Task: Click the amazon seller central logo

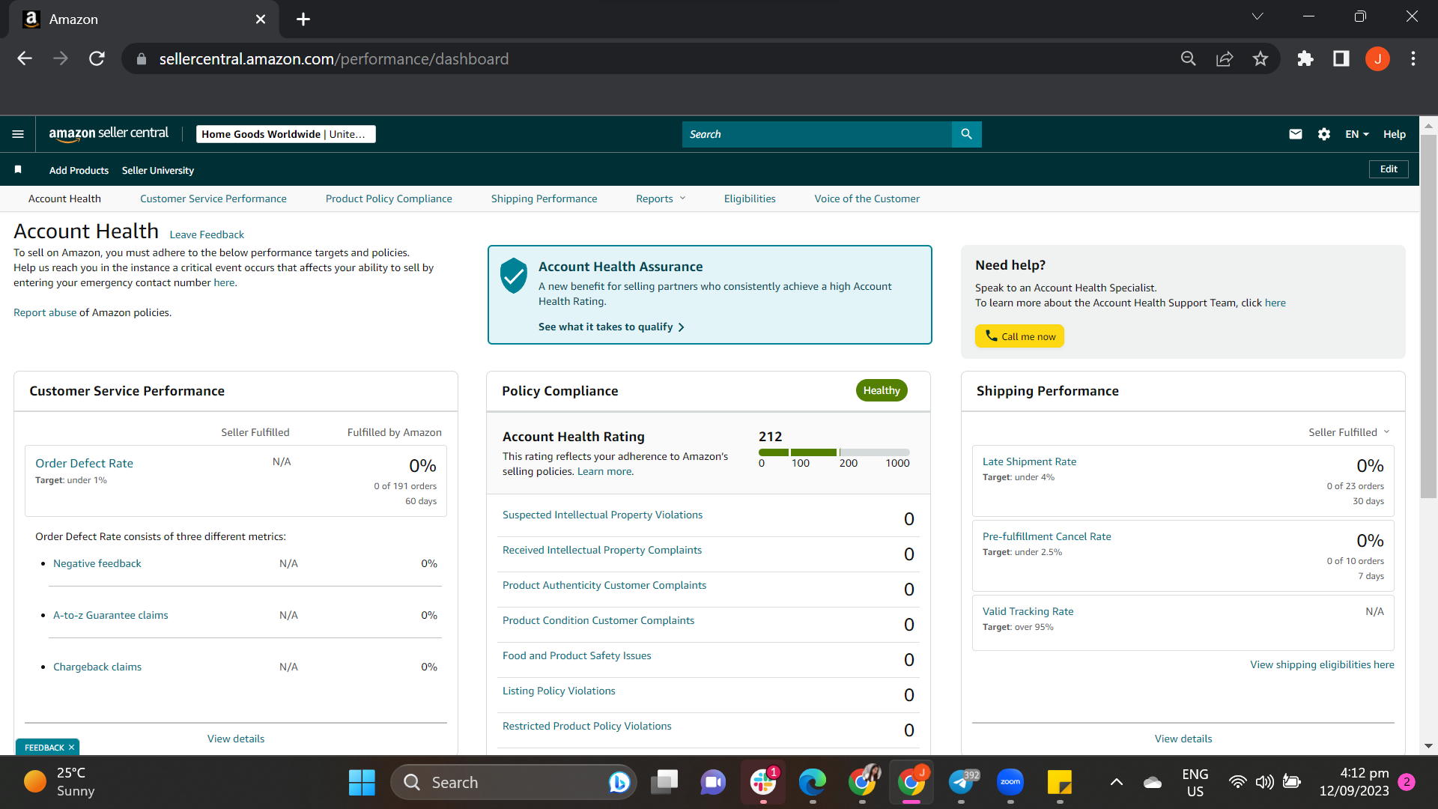Action: tap(109, 133)
